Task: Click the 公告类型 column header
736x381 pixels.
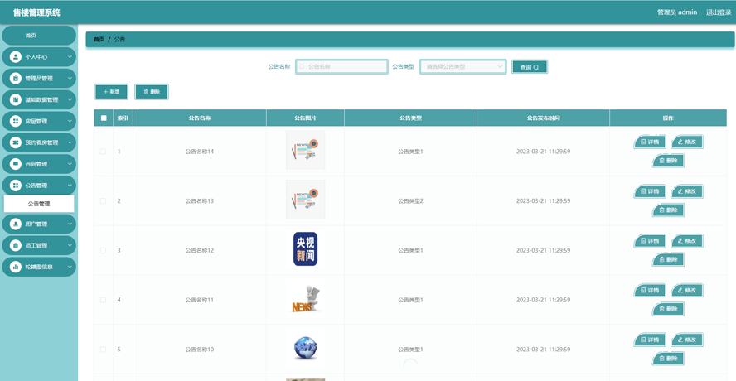Action: click(x=411, y=118)
